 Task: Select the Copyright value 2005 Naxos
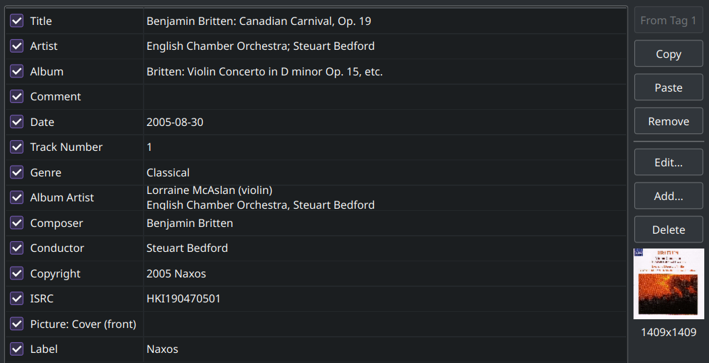coord(177,273)
